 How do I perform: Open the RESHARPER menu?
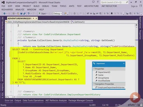click(x=7, y=9)
